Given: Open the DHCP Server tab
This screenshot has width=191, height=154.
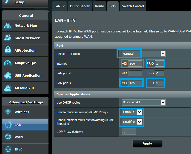Looking at the screenshot, I should point(80,6).
